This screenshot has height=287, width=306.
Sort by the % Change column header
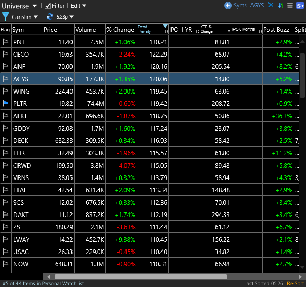121,30
